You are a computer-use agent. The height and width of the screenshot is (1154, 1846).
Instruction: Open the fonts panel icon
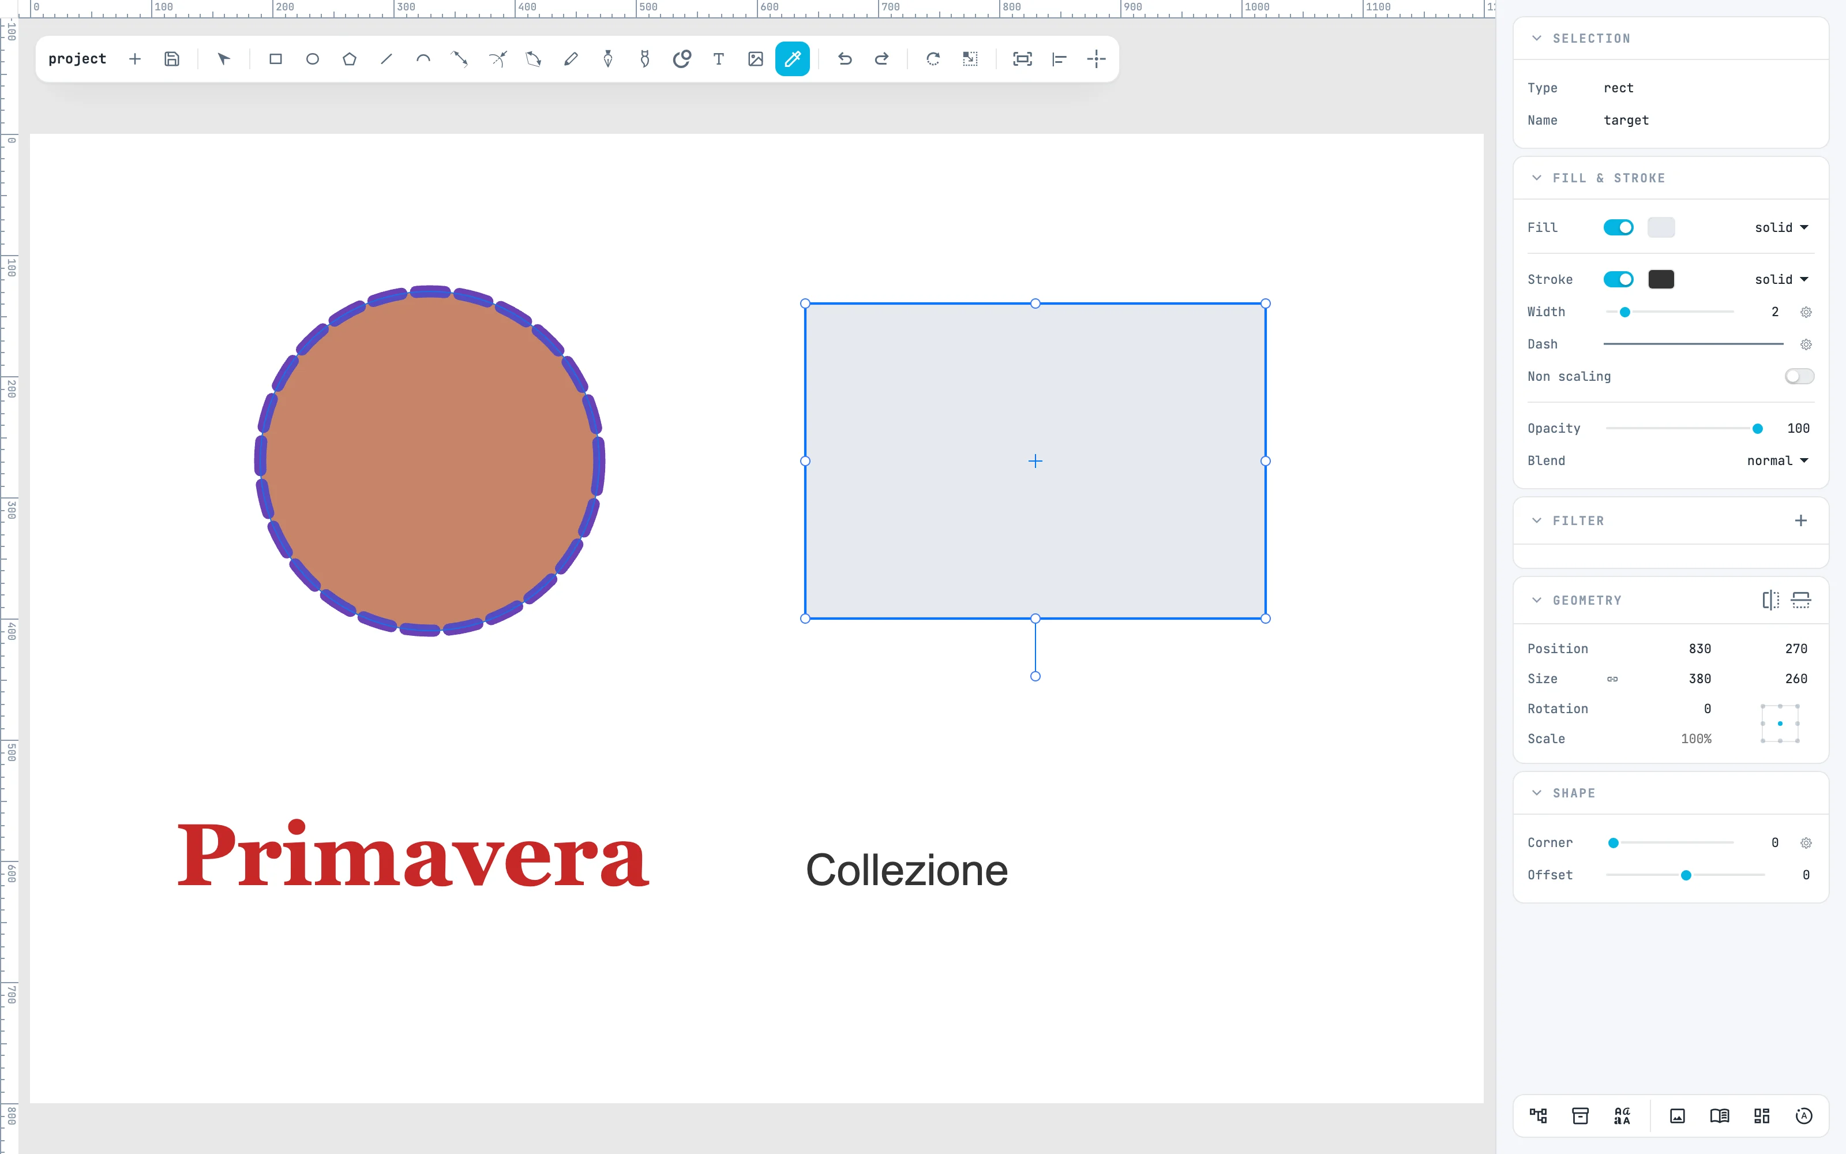[x=1622, y=1116]
